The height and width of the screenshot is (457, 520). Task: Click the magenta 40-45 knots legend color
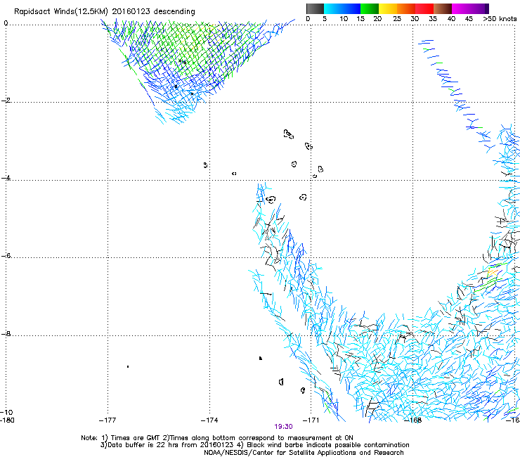461,8
